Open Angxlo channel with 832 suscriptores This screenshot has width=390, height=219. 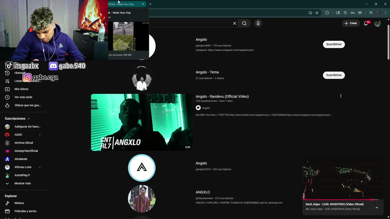click(x=201, y=163)
